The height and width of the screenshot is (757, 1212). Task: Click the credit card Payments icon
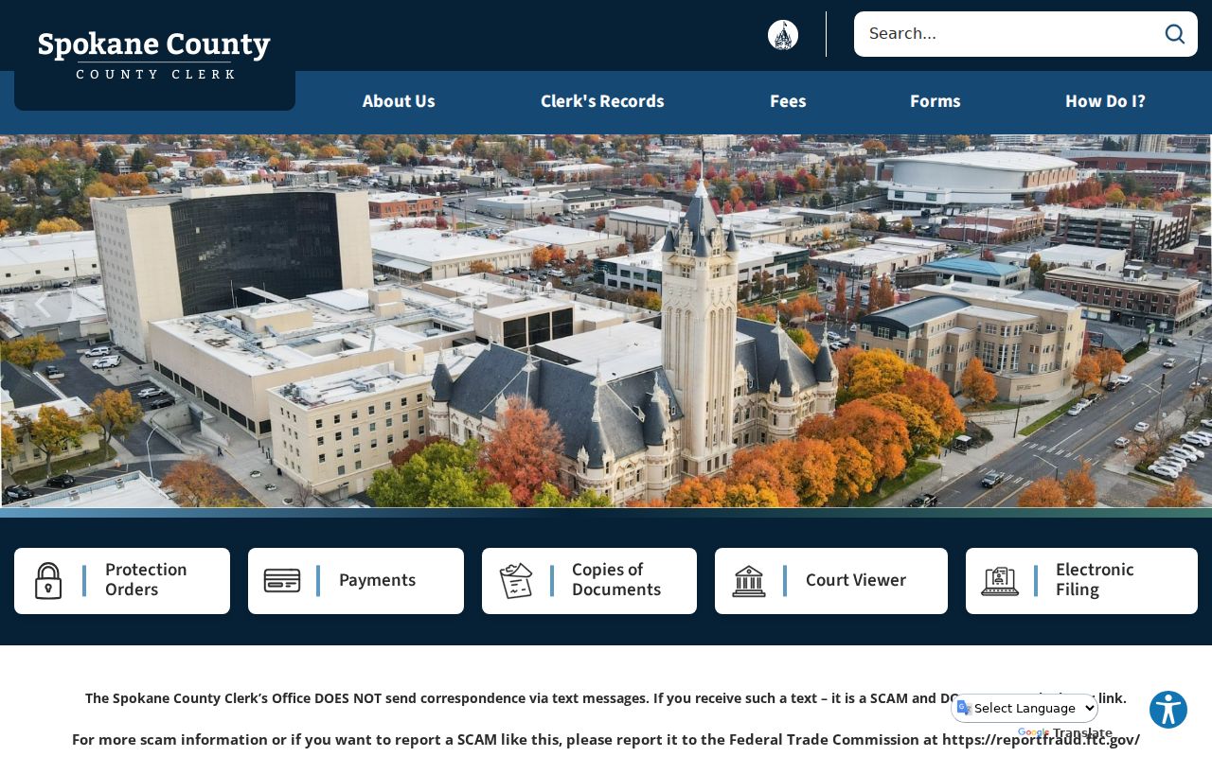point(282,581)
